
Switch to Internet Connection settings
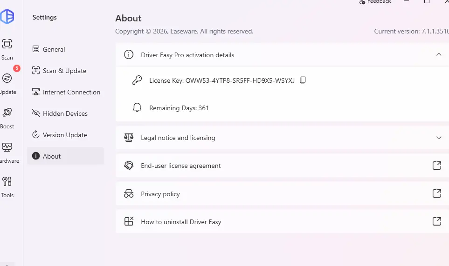tap(65, 92)
